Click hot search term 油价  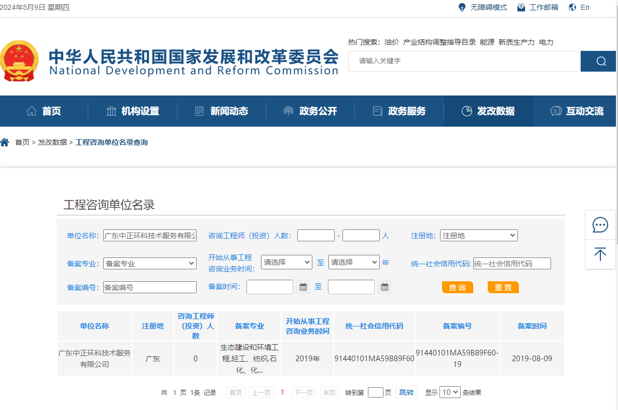391,42
